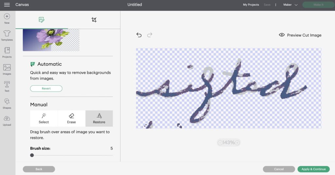Open the hamburger menu
This screenshot has height=175, width=335.
pos(7,5)
